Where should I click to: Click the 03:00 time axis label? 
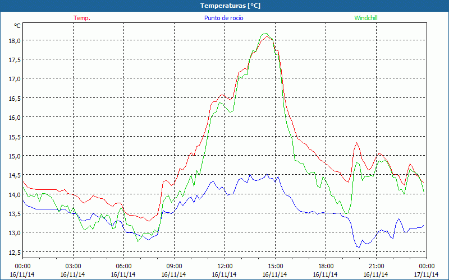coord(74,266)
